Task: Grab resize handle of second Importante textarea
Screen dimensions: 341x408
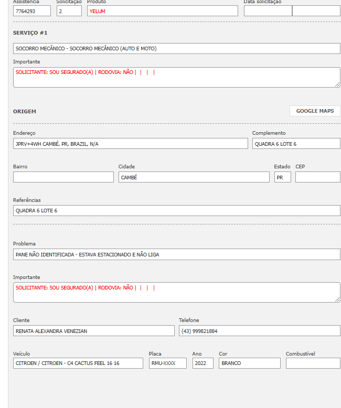Action: coord(337,299)
